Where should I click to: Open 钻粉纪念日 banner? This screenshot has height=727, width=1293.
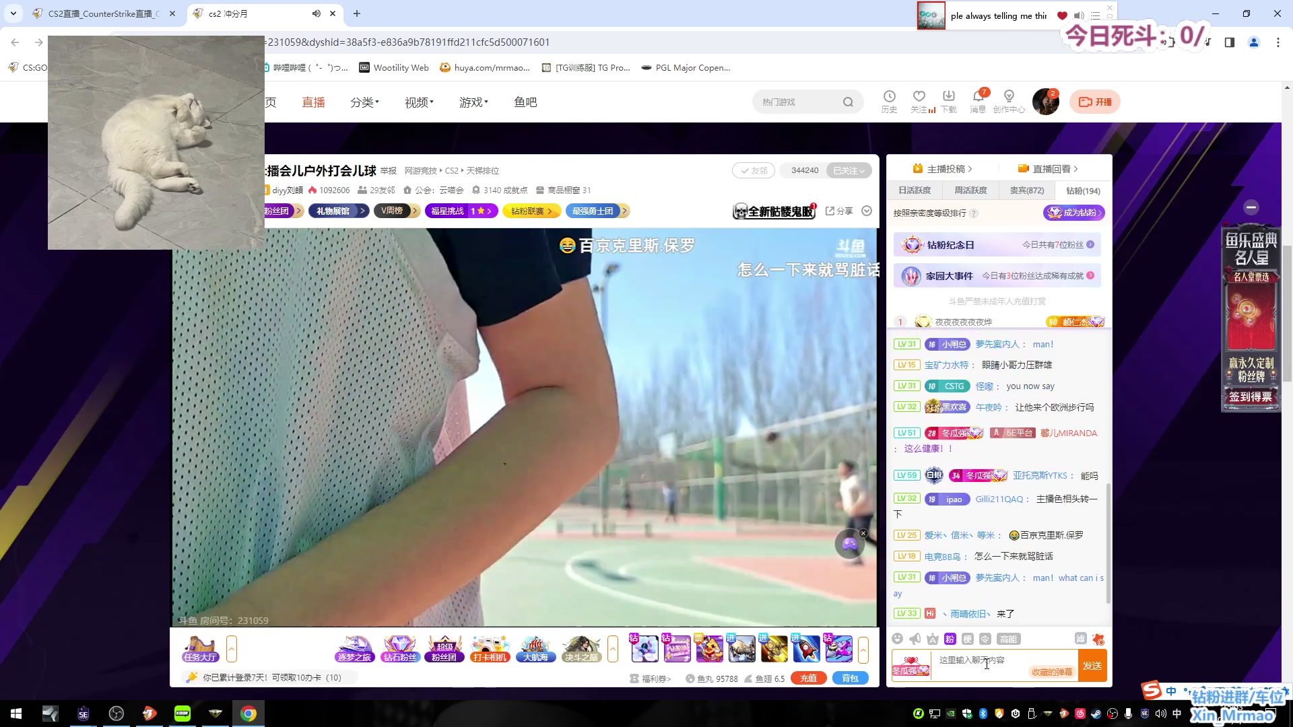pos(997,245)
